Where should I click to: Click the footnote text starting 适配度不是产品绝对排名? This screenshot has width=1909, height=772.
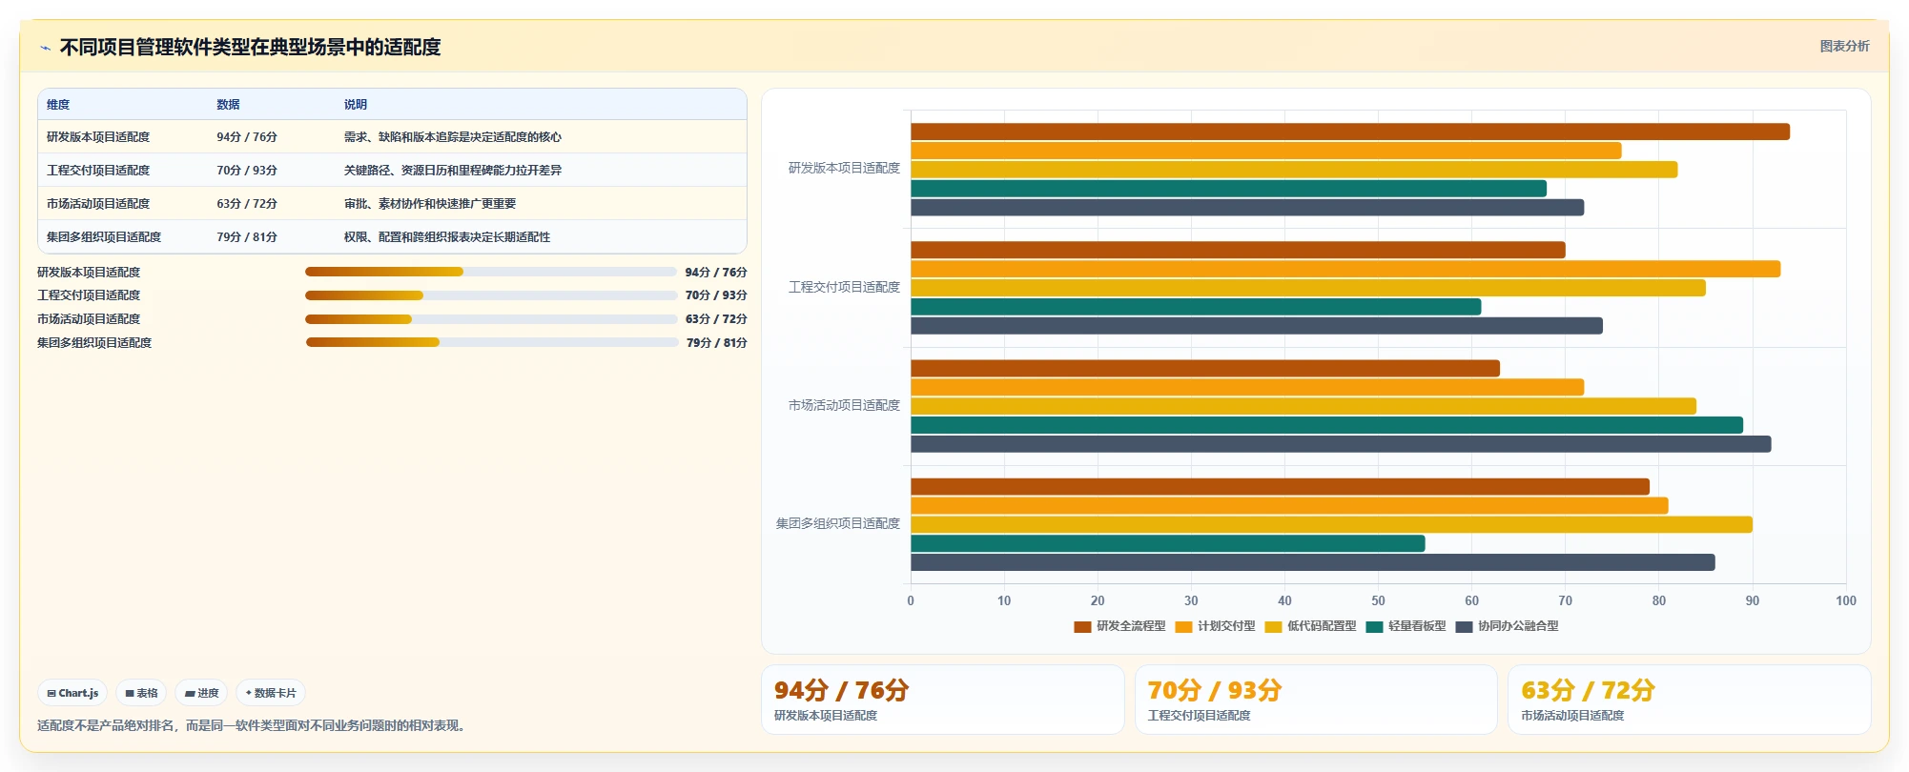click(x=254, y=725)
